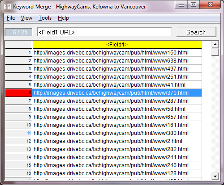Select the URL ending in 128.html
Viewport: 224px width, 185px height.
click(x=117, y=173)
